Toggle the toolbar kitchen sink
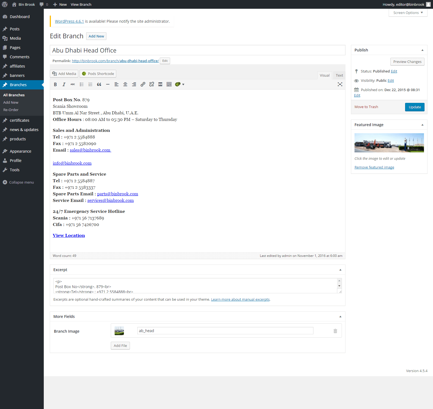433x409 pixels. (169, 85)
